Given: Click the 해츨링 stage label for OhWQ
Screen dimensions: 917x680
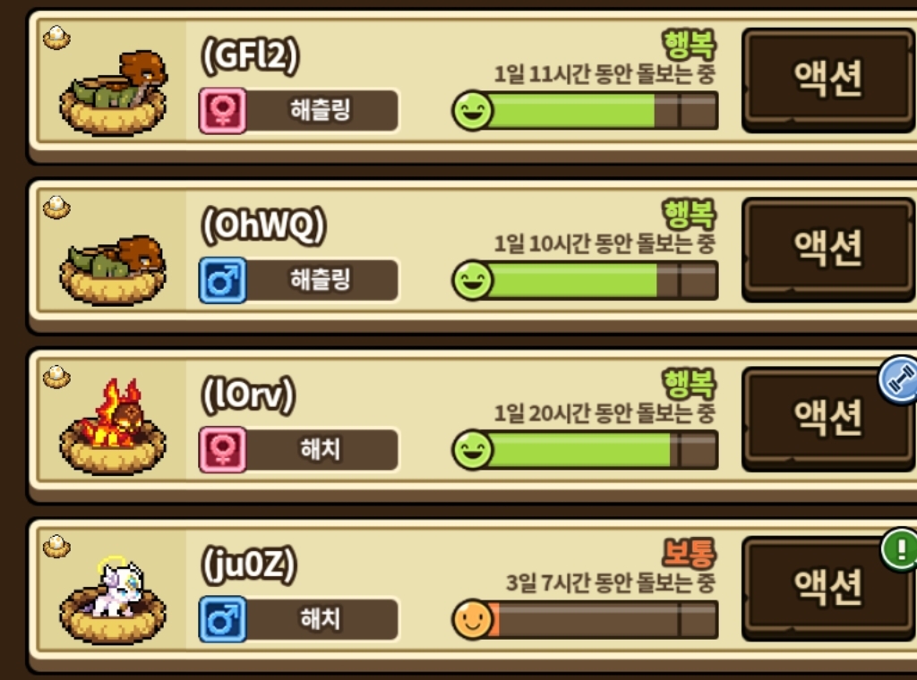Looking at the screenshot, I should (321, 280).
